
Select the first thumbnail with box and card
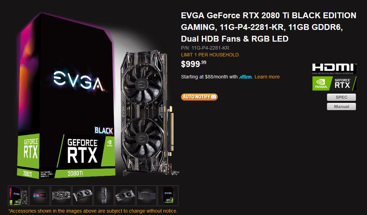click(18, 196)
